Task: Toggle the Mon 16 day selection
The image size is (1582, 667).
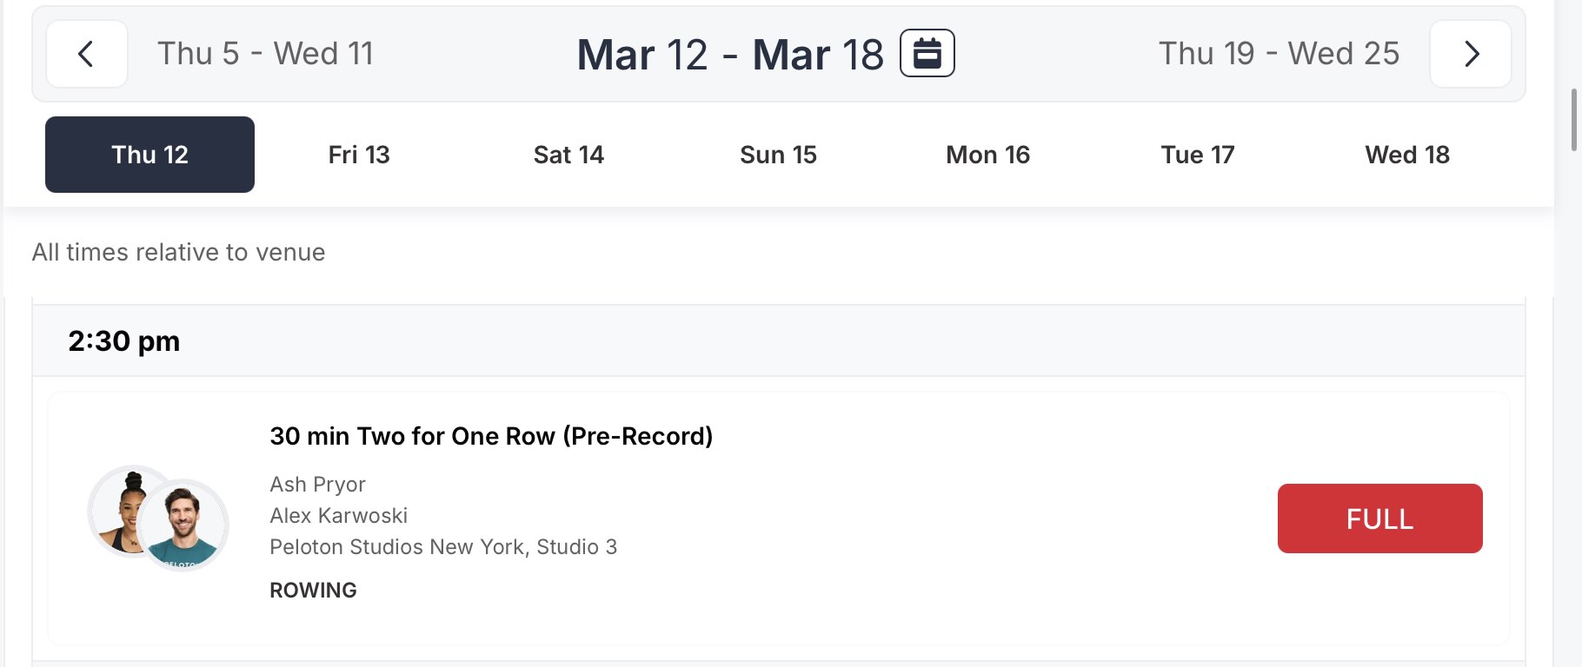Action: click(x=987, y=155)
